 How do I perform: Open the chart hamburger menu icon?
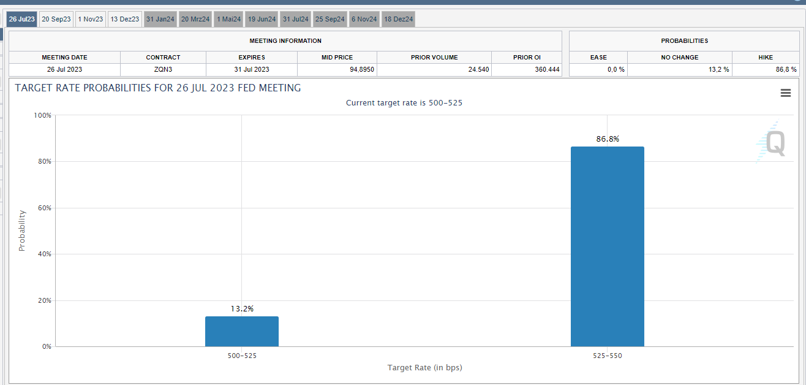(786, 93)
